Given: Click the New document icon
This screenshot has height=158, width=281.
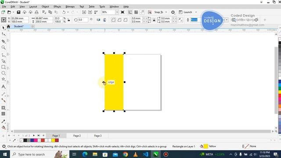Looking at the screenshot, I should click(x=3, y=12).
